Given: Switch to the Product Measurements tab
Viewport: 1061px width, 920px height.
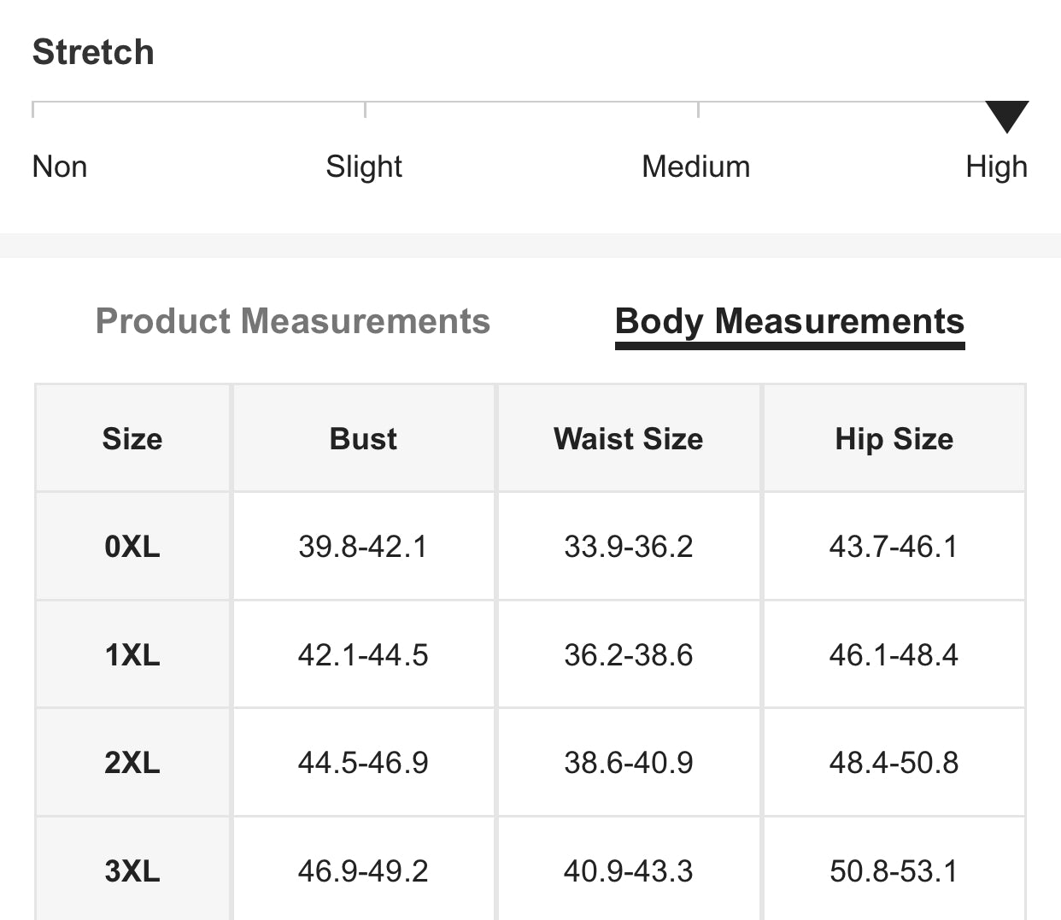Looking at the screenshot, I should (293, 322).
